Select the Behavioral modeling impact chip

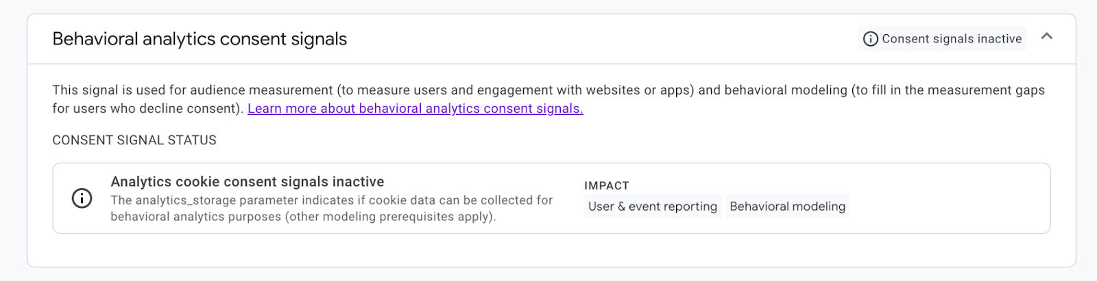787,206
